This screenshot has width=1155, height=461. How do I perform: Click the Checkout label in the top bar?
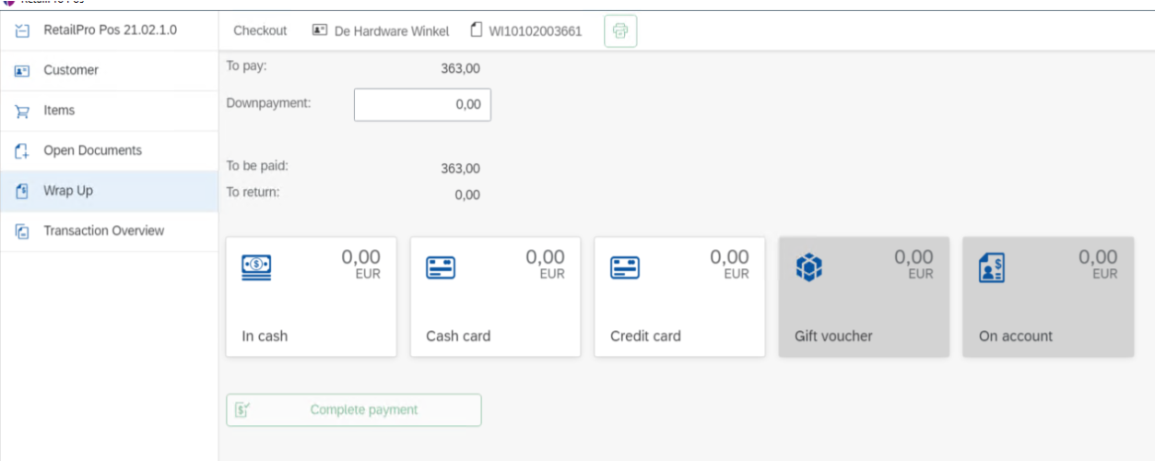(x=260, y=30)
